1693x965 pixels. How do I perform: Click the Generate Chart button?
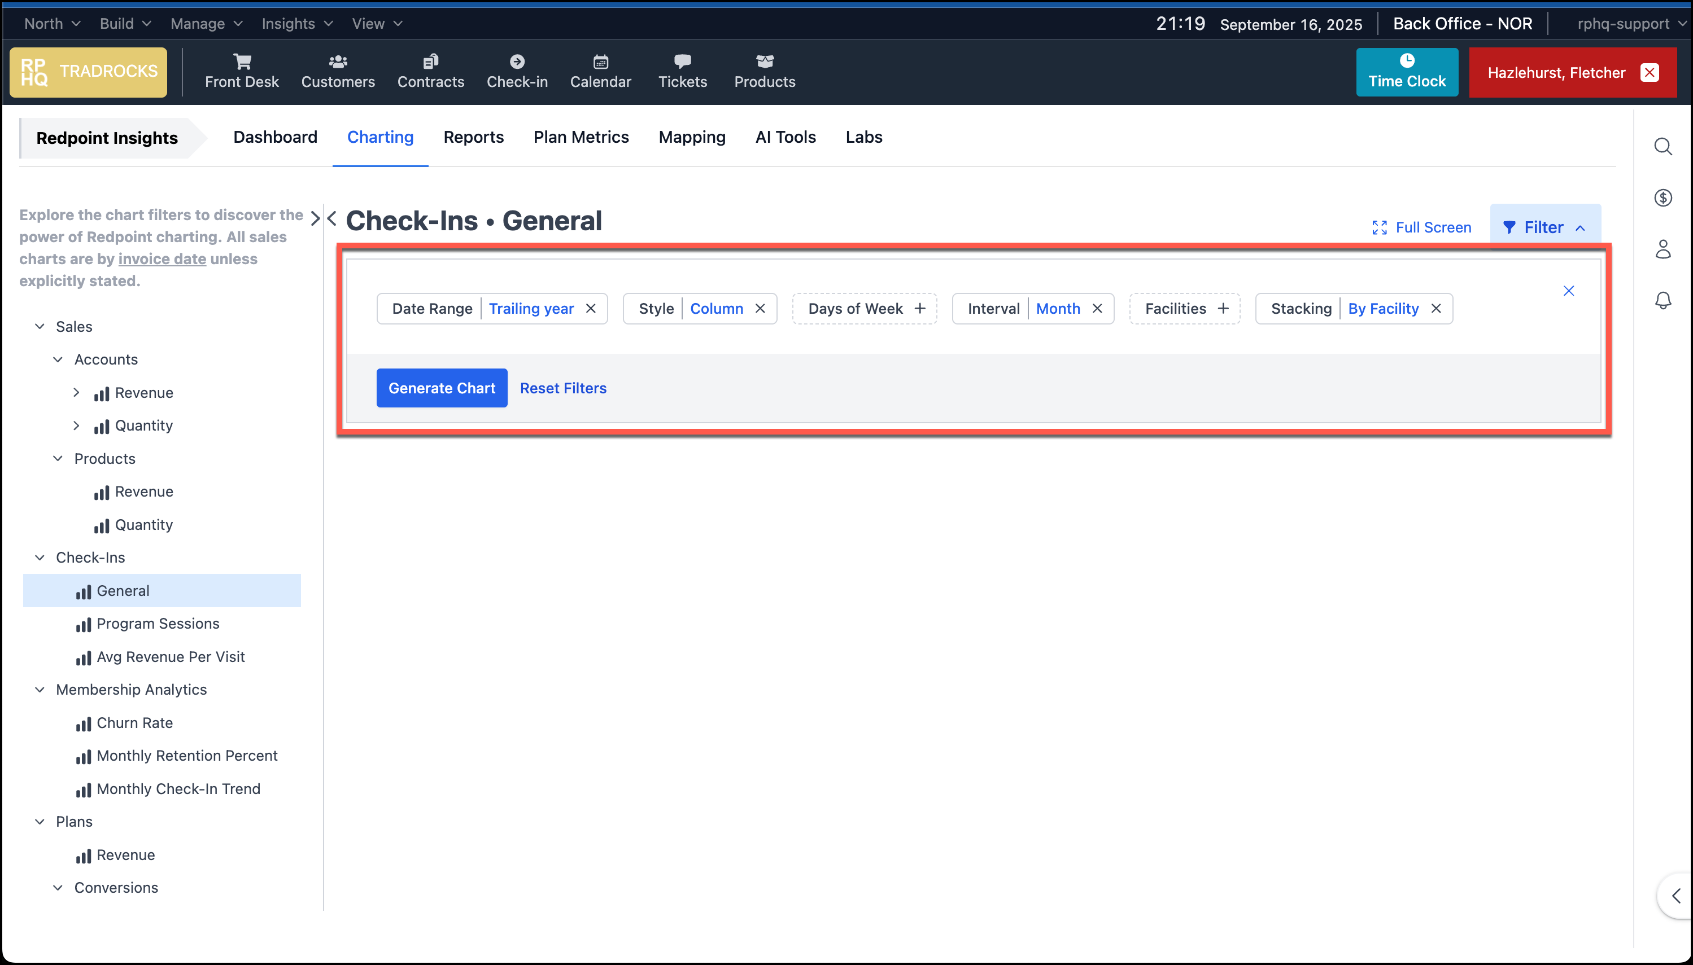(442, 388)
